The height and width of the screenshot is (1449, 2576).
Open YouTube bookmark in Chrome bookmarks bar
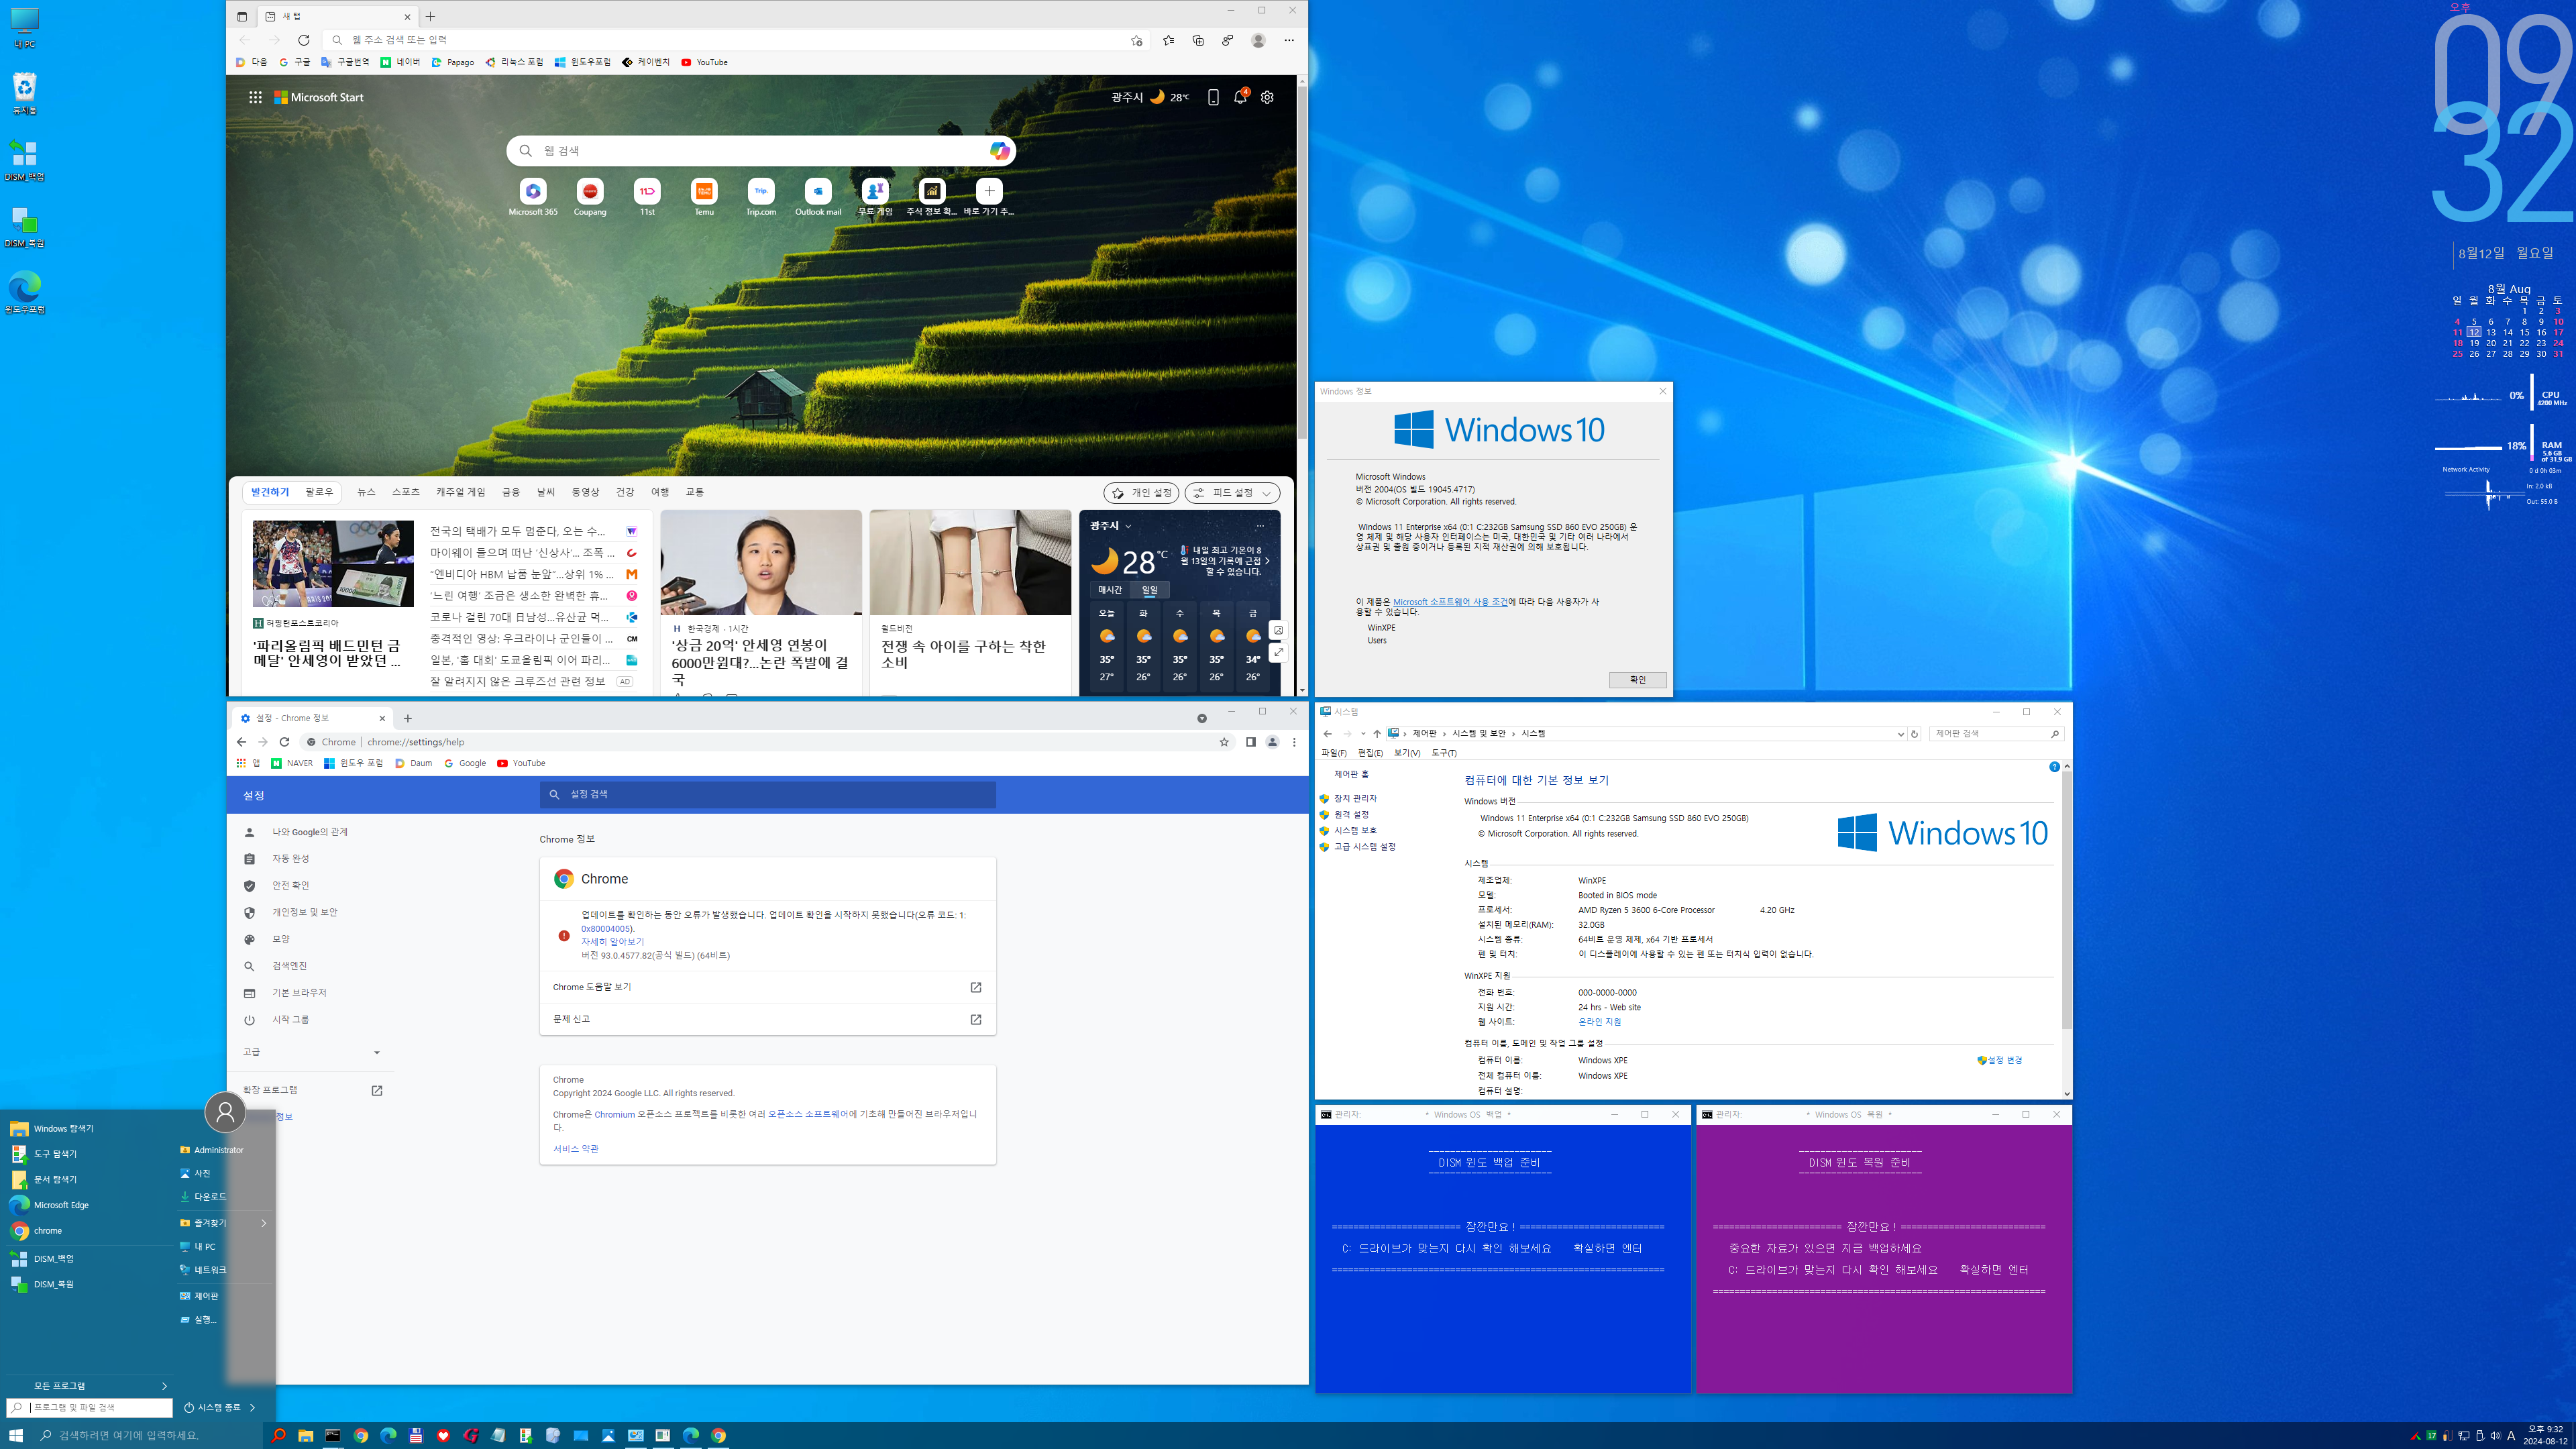click(521, 763)
